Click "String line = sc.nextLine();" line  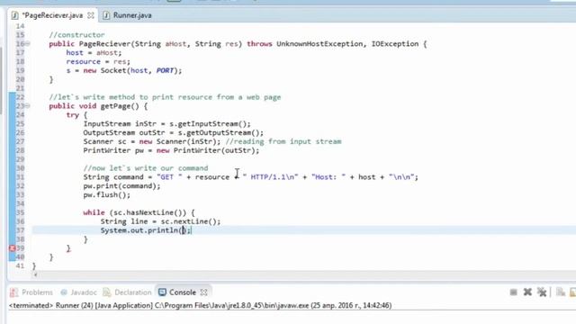[160, 221]
